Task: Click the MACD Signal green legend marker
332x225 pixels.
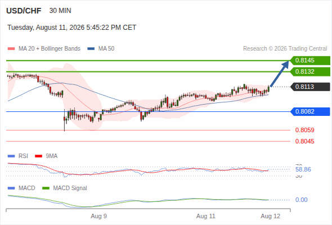Action: coord(46,188)
